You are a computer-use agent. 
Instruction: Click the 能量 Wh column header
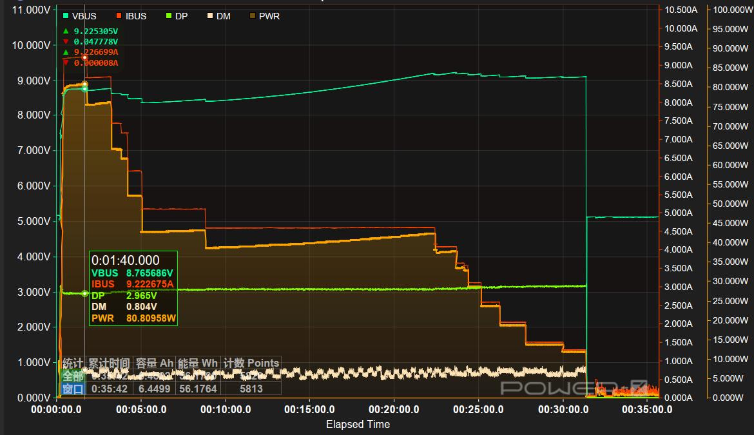198,363
